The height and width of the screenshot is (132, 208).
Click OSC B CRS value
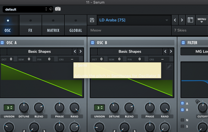point(162,59)
